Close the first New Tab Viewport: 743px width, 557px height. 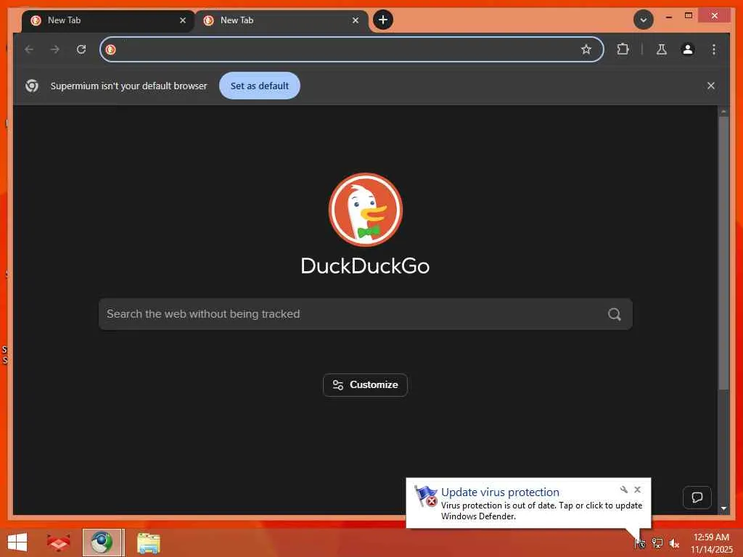(x=182, y=20)
